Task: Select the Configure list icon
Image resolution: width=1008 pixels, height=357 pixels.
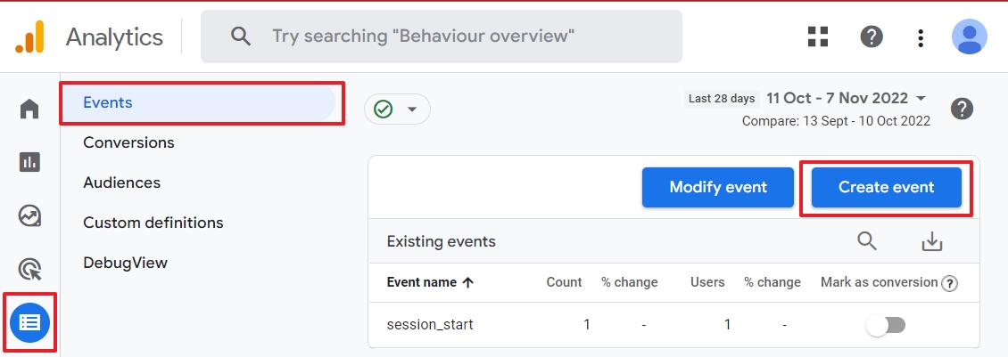Action: 29,322
